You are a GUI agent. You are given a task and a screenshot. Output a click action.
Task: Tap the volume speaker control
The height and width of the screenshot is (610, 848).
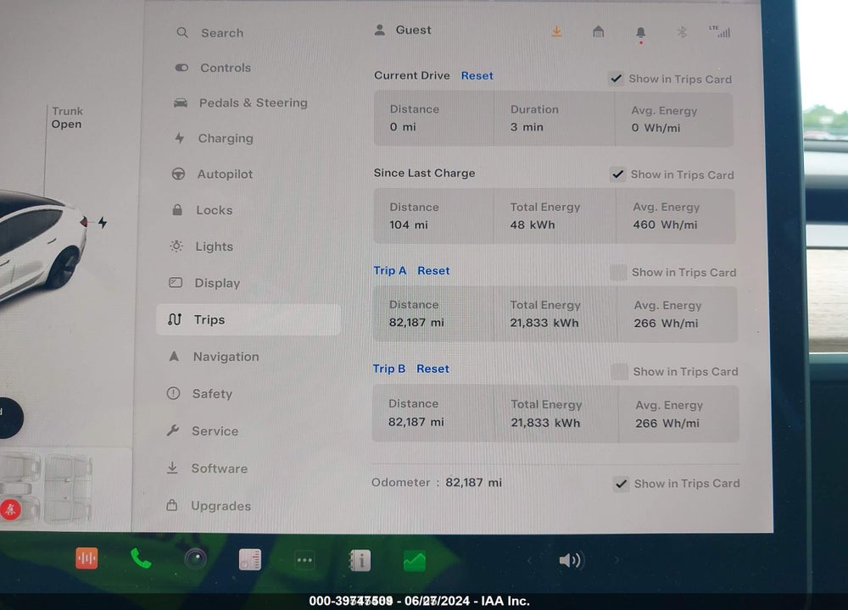coord(570,560)
